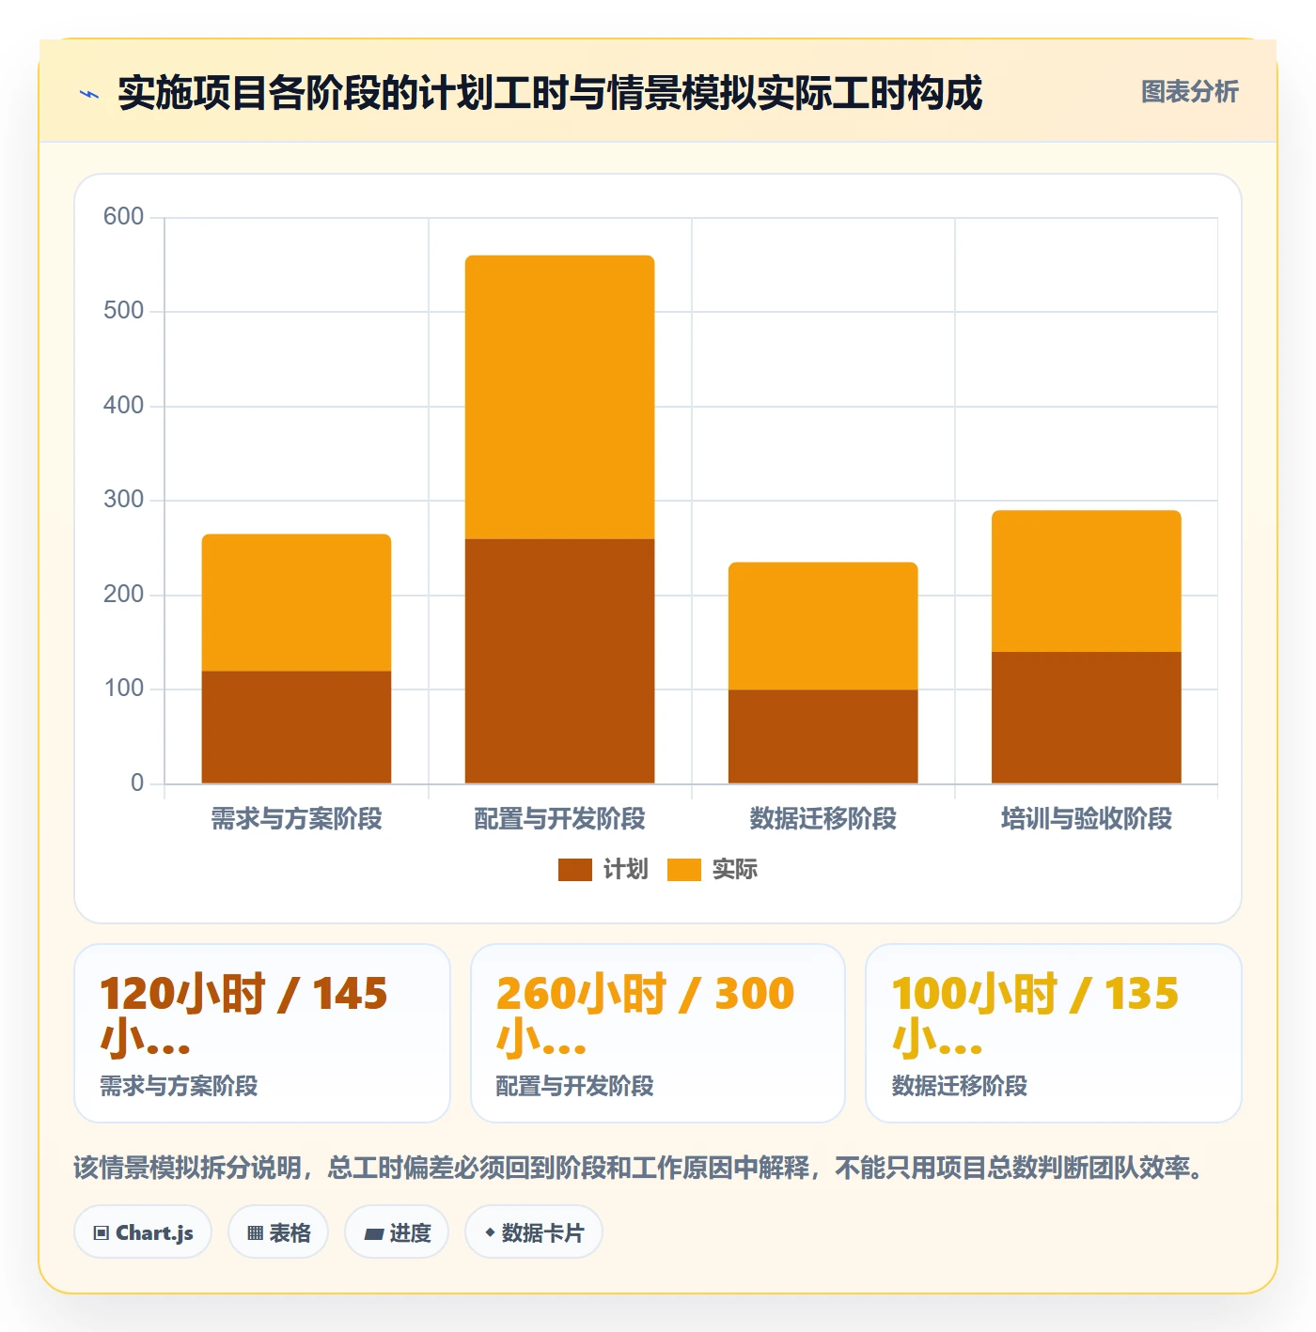Click the 数据迁移阶段 x-axis label
The width and height of the screenshot is (1316, 1332).
pos(822,819)
